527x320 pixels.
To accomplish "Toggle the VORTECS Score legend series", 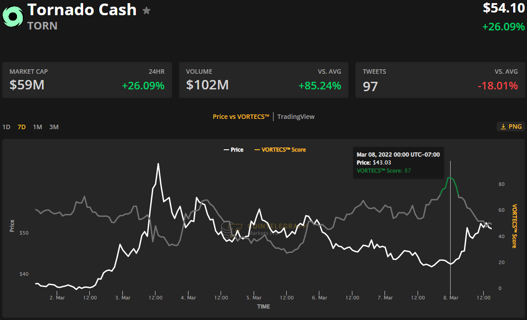I will [x=280, y=150].
